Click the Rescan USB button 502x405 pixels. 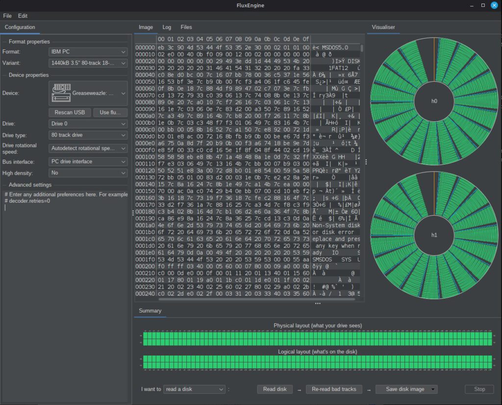70,112
